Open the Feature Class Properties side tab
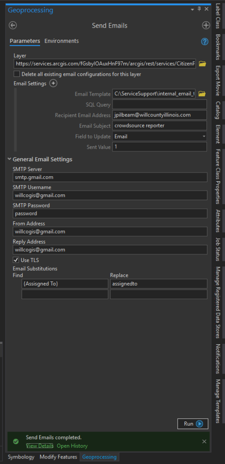 (218, 176)
